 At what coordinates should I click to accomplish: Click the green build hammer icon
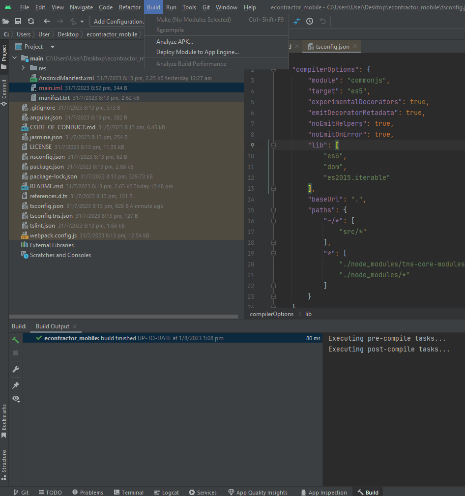[16, 340]
